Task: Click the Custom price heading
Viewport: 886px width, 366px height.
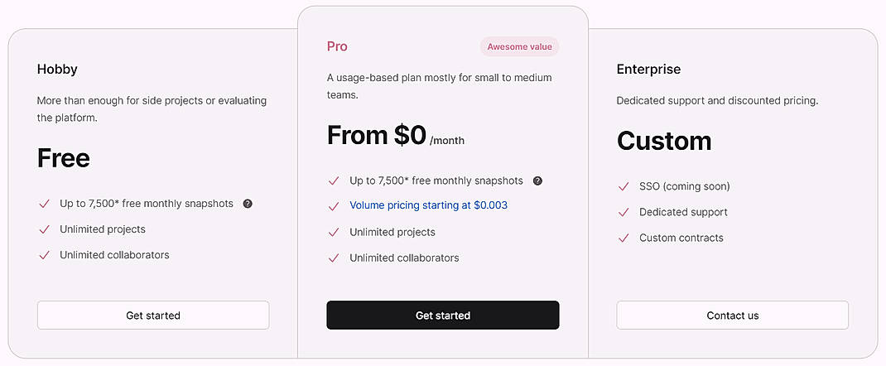Action: point(664,141)
